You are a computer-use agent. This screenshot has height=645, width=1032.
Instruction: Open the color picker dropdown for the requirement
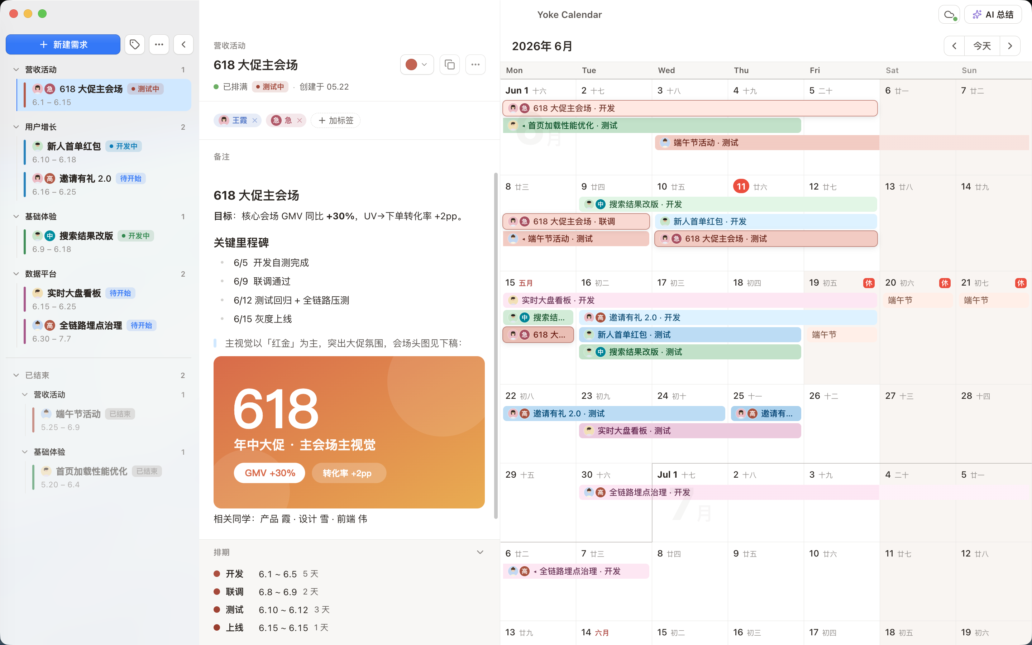coord(417,64)
